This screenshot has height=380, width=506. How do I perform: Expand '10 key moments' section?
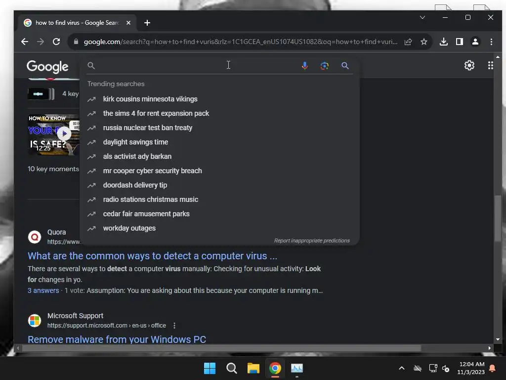(53, 169)
